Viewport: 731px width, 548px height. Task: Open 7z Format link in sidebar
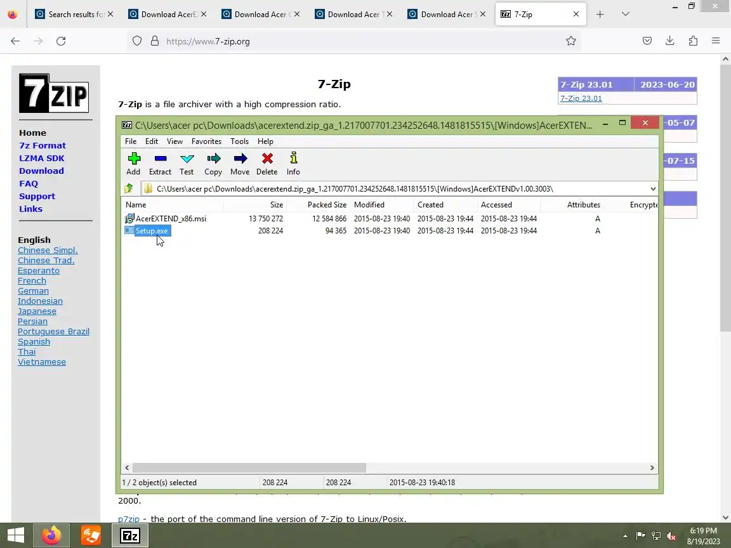point(43,145)
